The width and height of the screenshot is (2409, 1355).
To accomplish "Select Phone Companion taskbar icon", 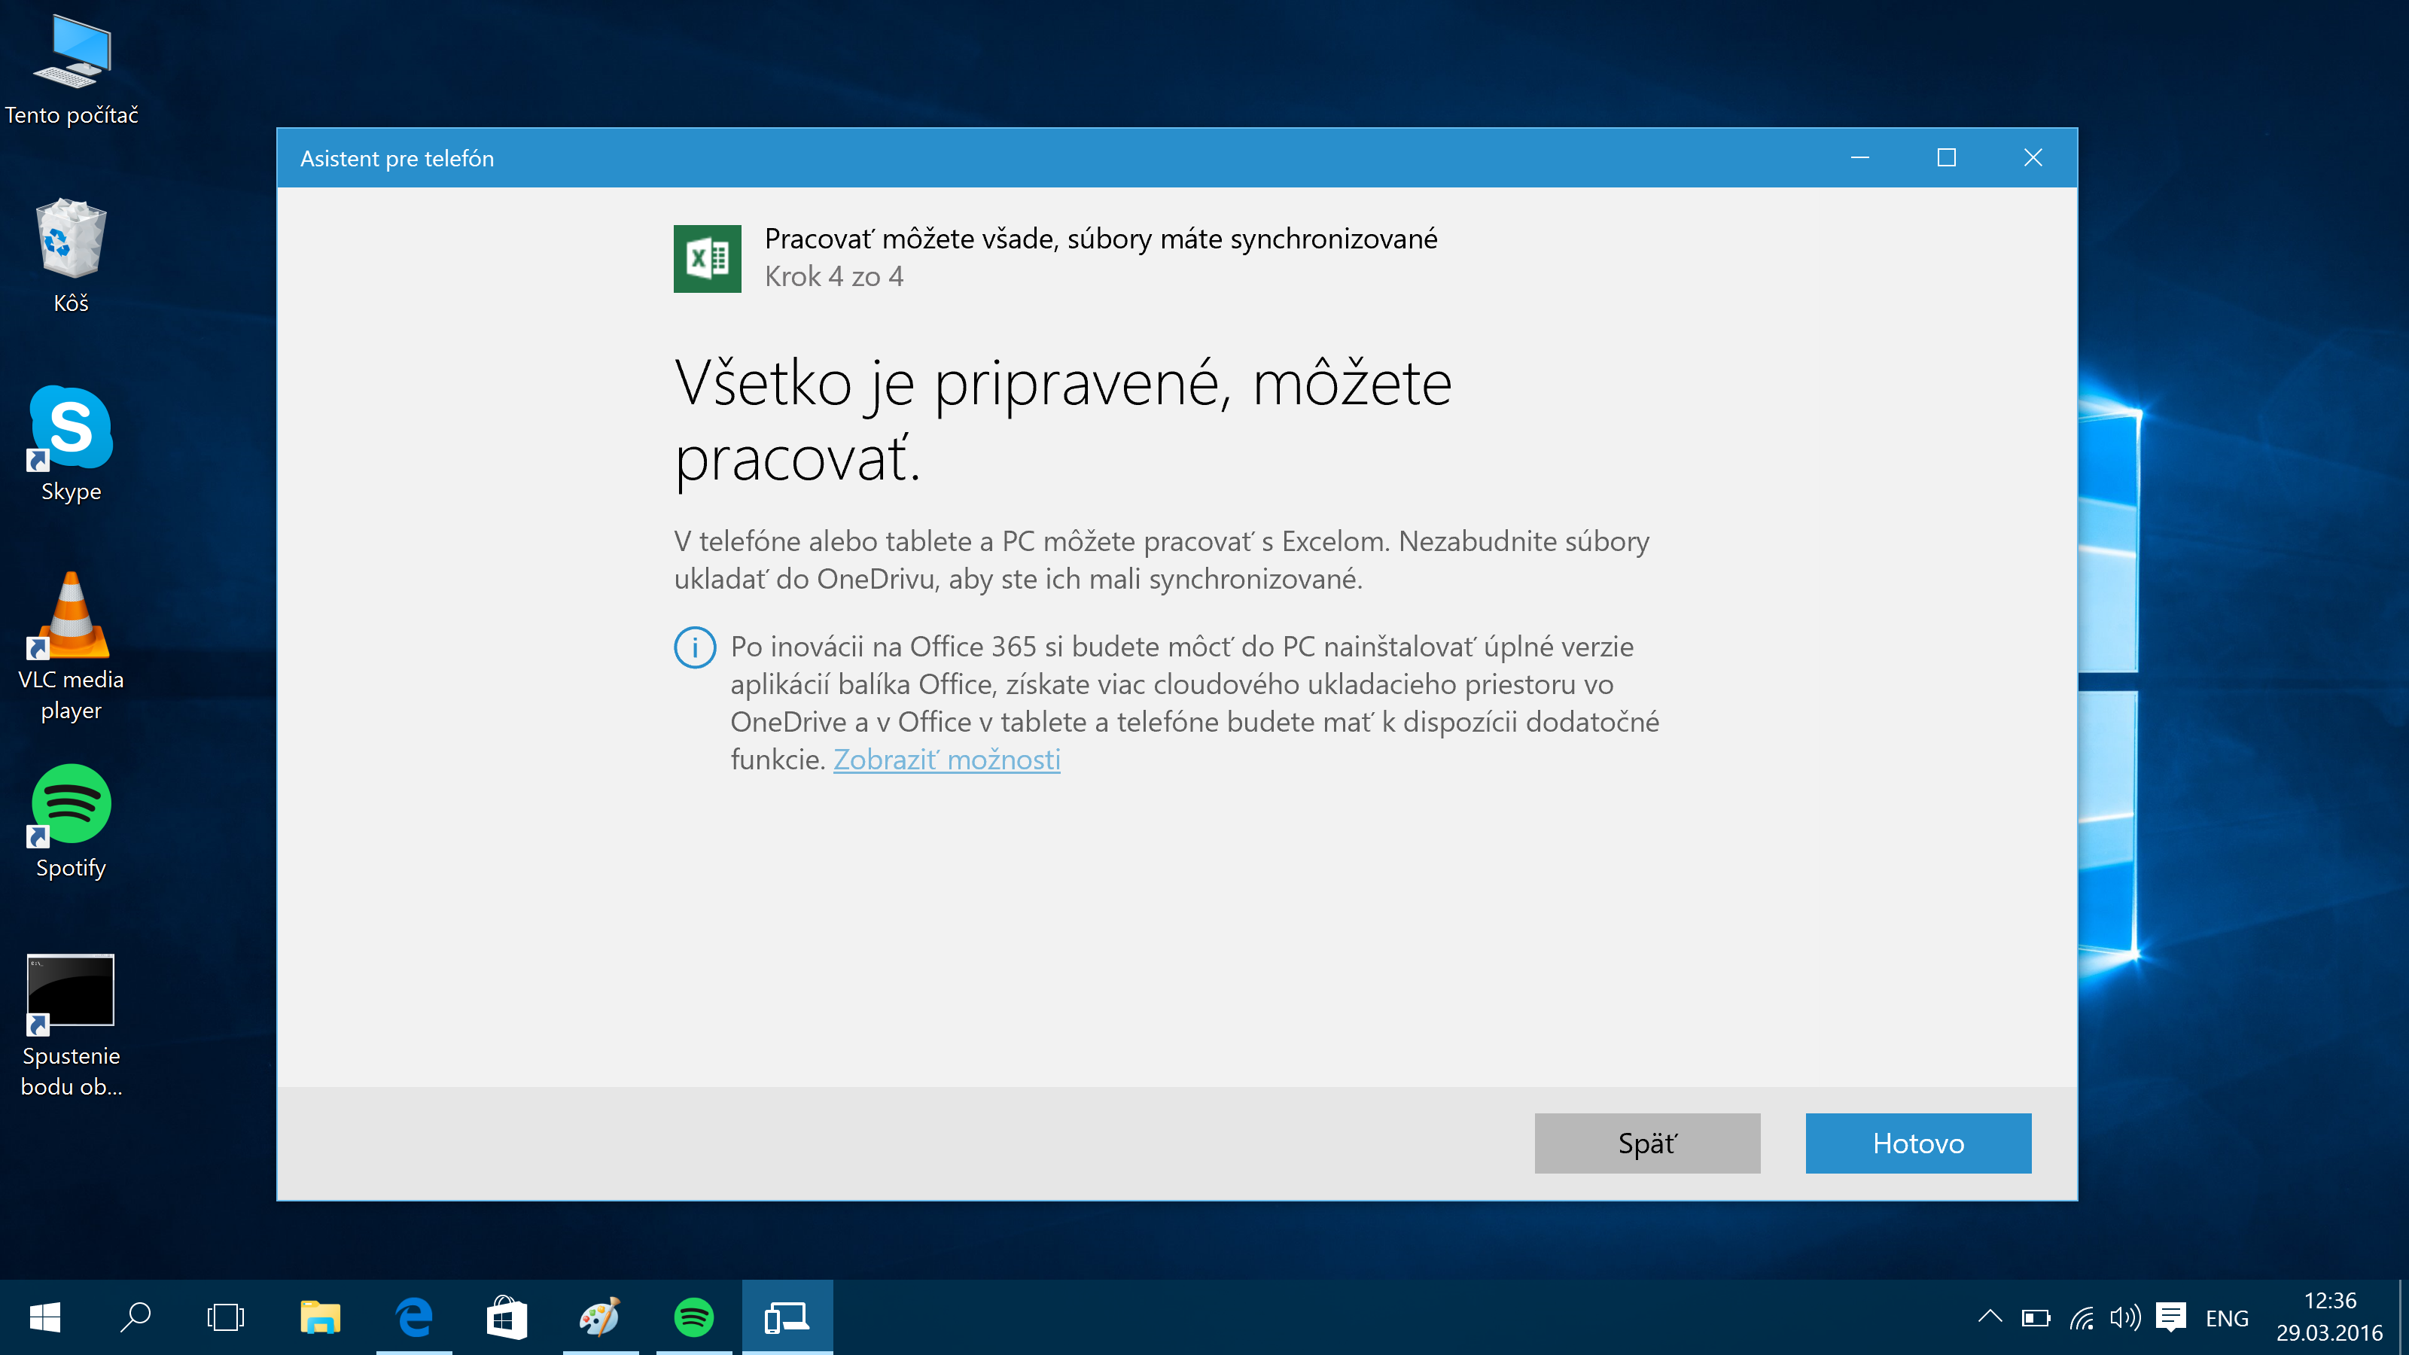I will click(x=787, y=1317).
